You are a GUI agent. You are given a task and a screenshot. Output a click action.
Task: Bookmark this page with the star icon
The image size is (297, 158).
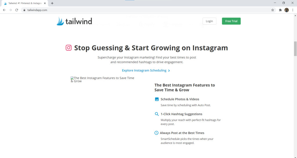273,10
